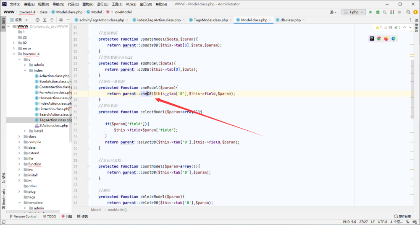Toggle fold marker beside updateModel function

(x=88, y=39)
